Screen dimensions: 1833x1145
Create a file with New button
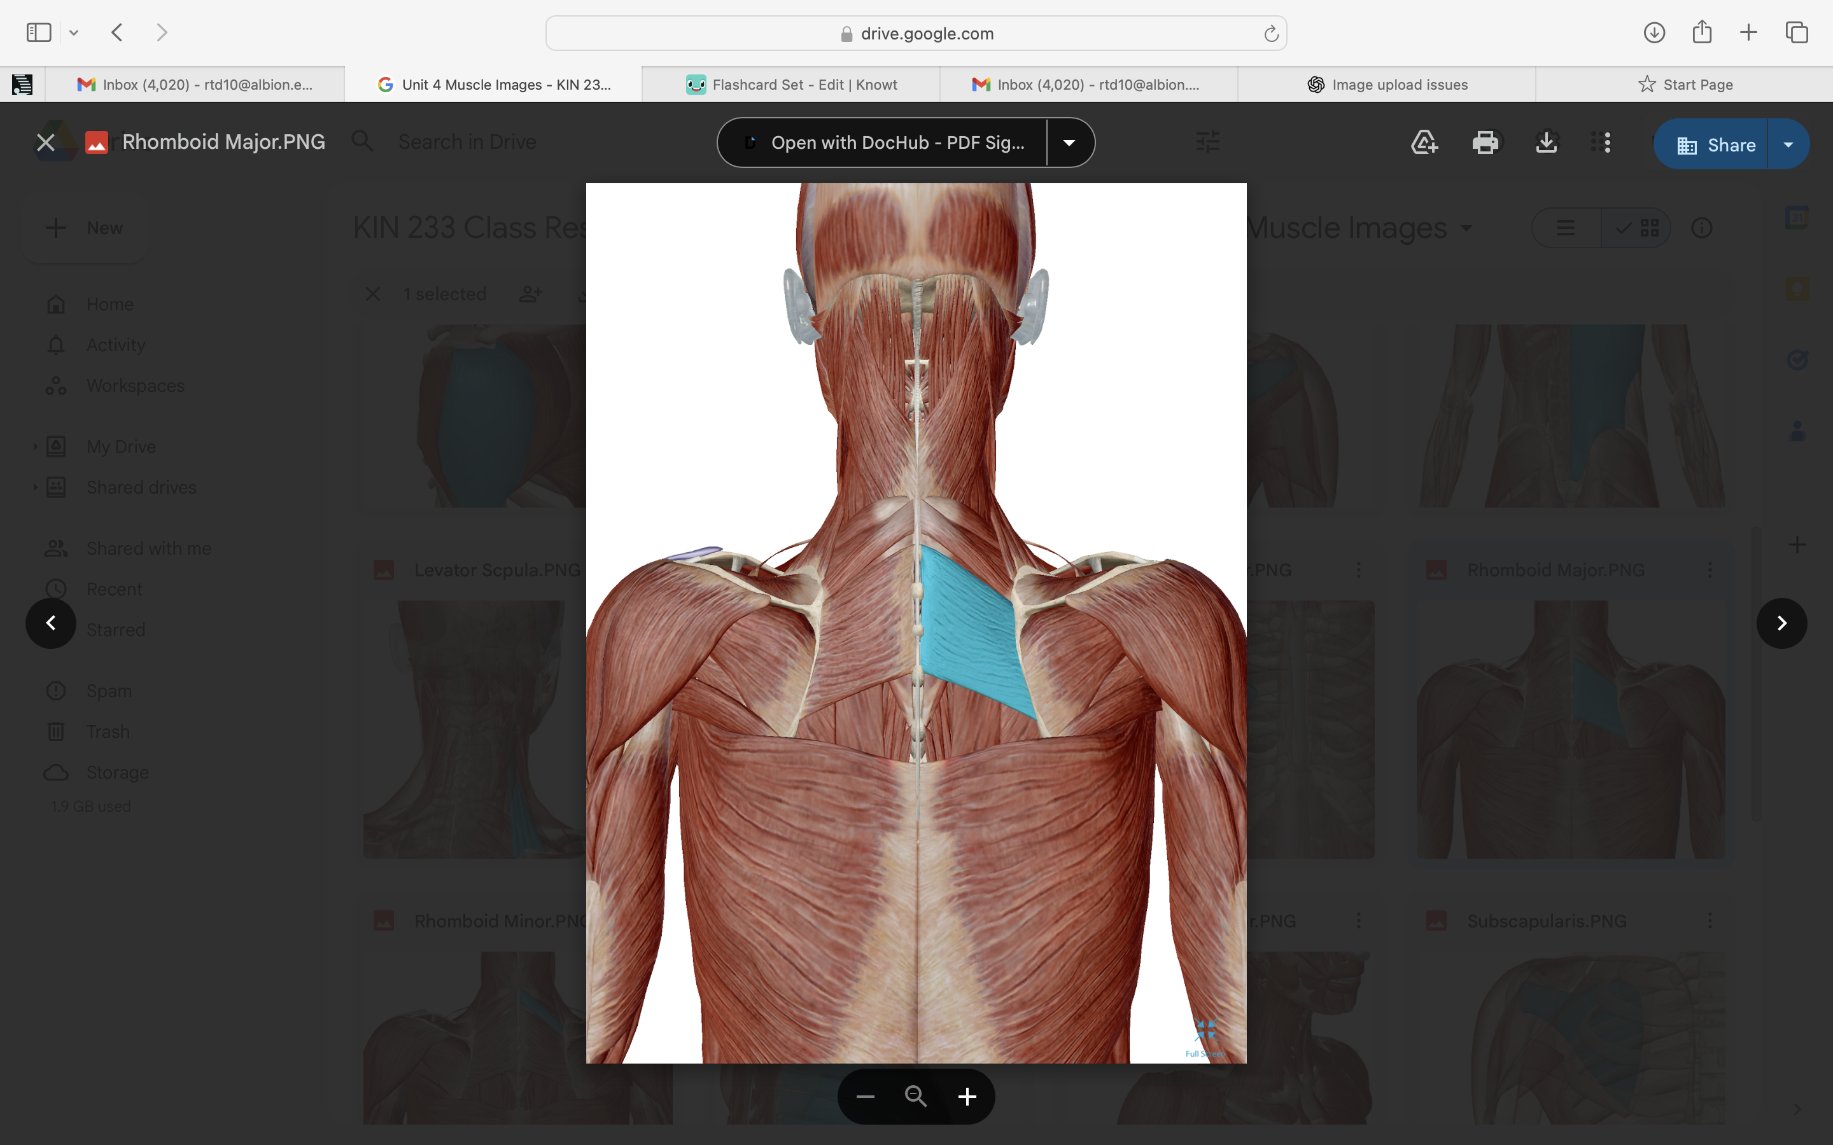pos(85,227)
